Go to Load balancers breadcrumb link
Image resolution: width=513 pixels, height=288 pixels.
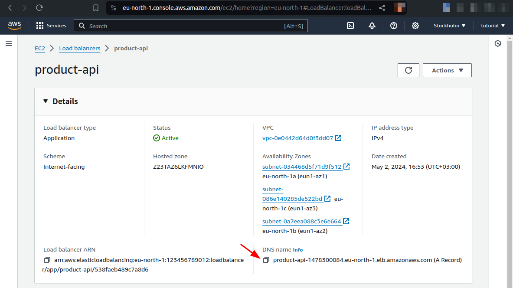tap(80, 49)
